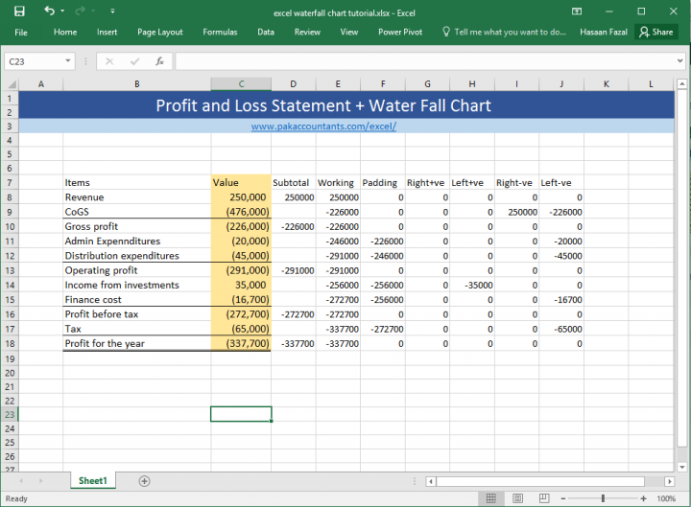
Task: Add a new sheet with plus icon
Action: coord(144,481)
